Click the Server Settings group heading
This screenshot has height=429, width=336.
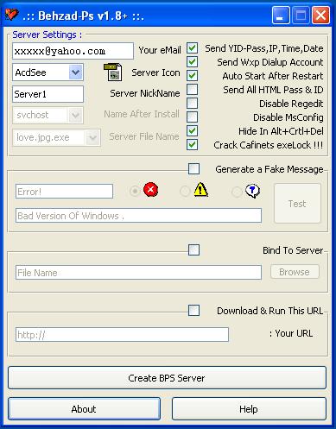(x=48, y=35)
